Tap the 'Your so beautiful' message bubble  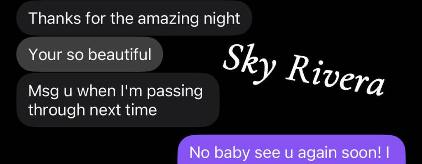pos(89,55)
